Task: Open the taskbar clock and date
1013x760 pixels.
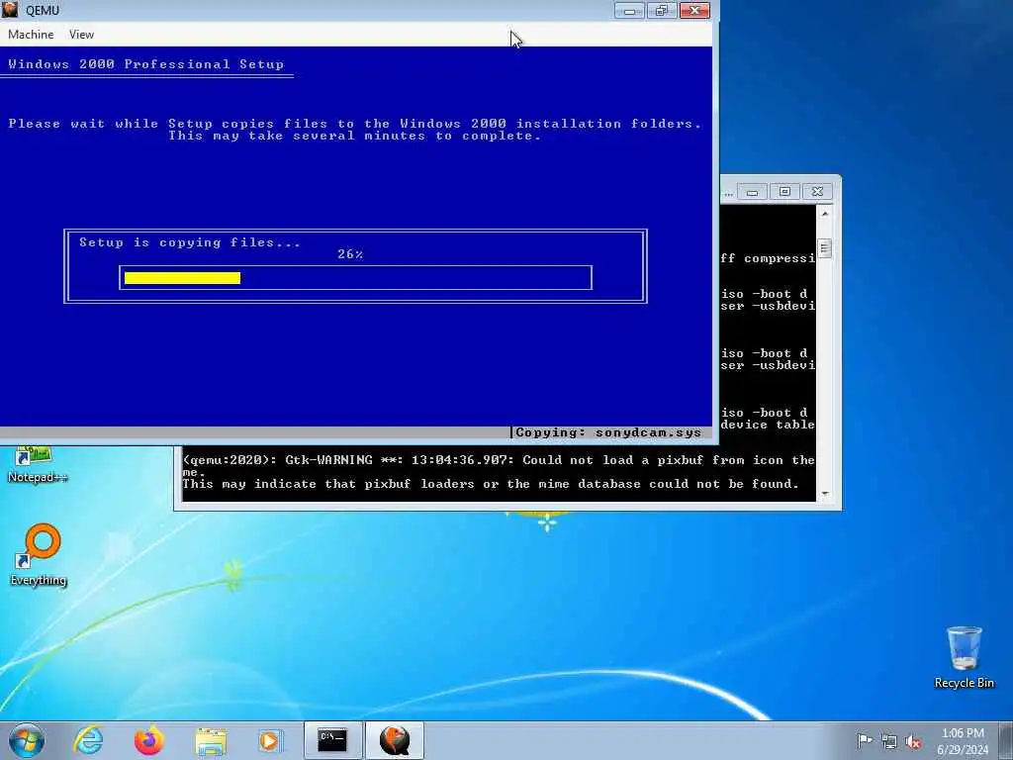Action: (963, 741)
